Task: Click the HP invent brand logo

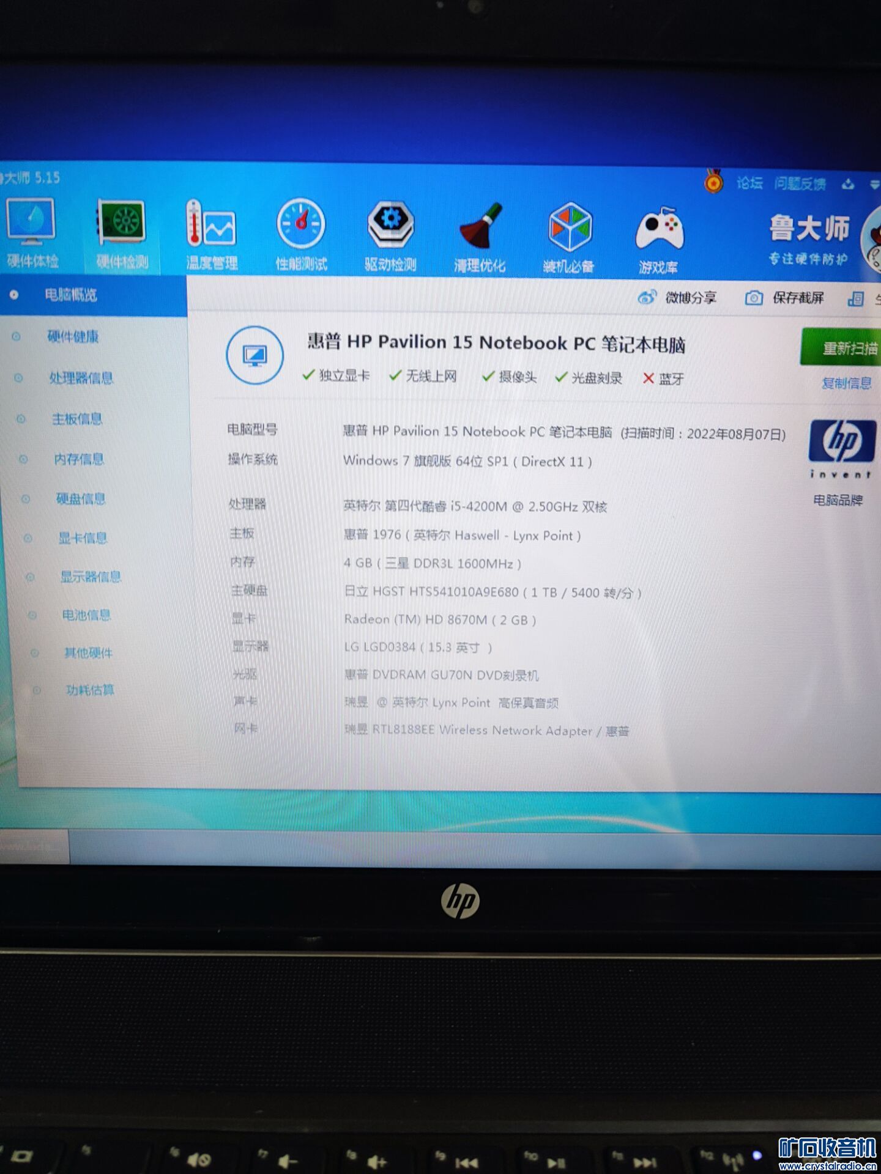Action: point(842,449)
